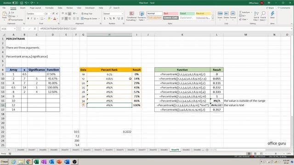Switch to the Page Layout tab
The image size is (294, 165).
click(x=35, y=8)
